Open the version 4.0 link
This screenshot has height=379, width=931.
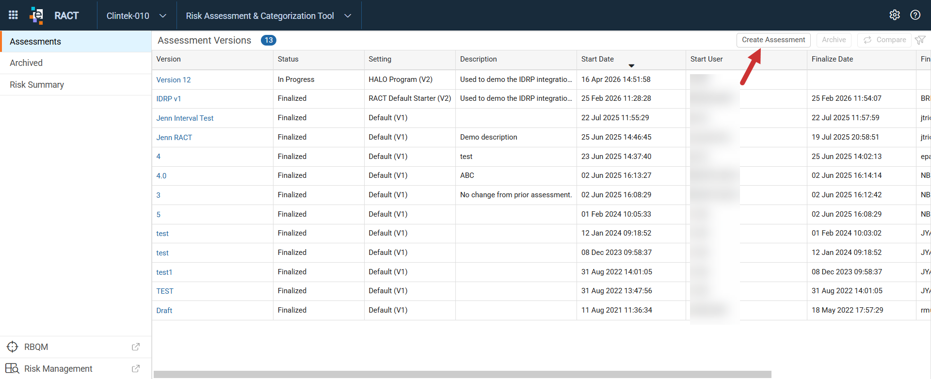pyautogui.click(x=161, y=176)
